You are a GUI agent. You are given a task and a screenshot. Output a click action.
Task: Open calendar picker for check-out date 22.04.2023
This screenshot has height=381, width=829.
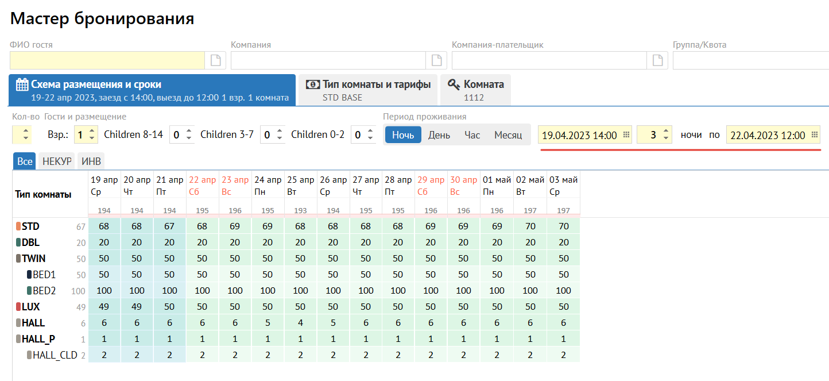click(813, 135)
